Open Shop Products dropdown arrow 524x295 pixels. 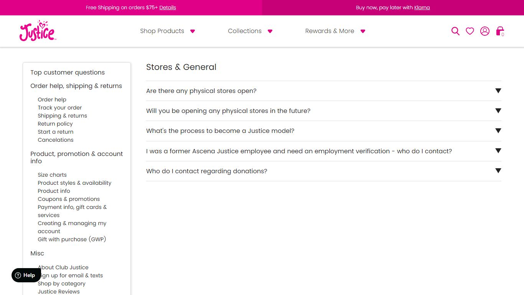193,31
